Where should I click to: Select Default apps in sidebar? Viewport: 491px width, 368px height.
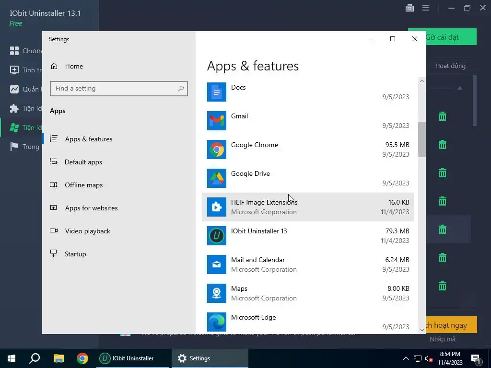83,162
